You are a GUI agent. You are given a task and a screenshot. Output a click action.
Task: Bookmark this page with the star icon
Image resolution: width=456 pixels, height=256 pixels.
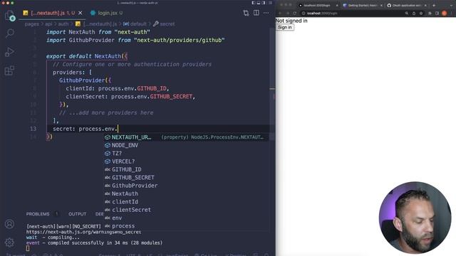(421, 13)
